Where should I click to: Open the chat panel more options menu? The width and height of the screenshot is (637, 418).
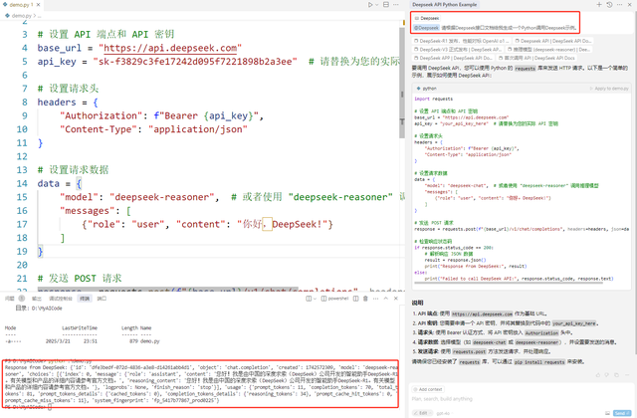[x=619, y=4]
